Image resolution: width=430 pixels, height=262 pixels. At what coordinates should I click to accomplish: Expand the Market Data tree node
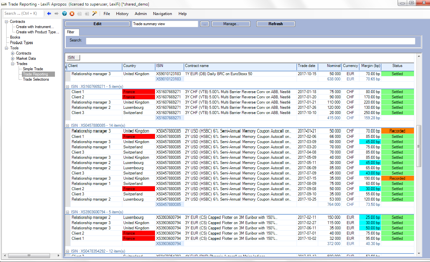(x=13, y=58)
